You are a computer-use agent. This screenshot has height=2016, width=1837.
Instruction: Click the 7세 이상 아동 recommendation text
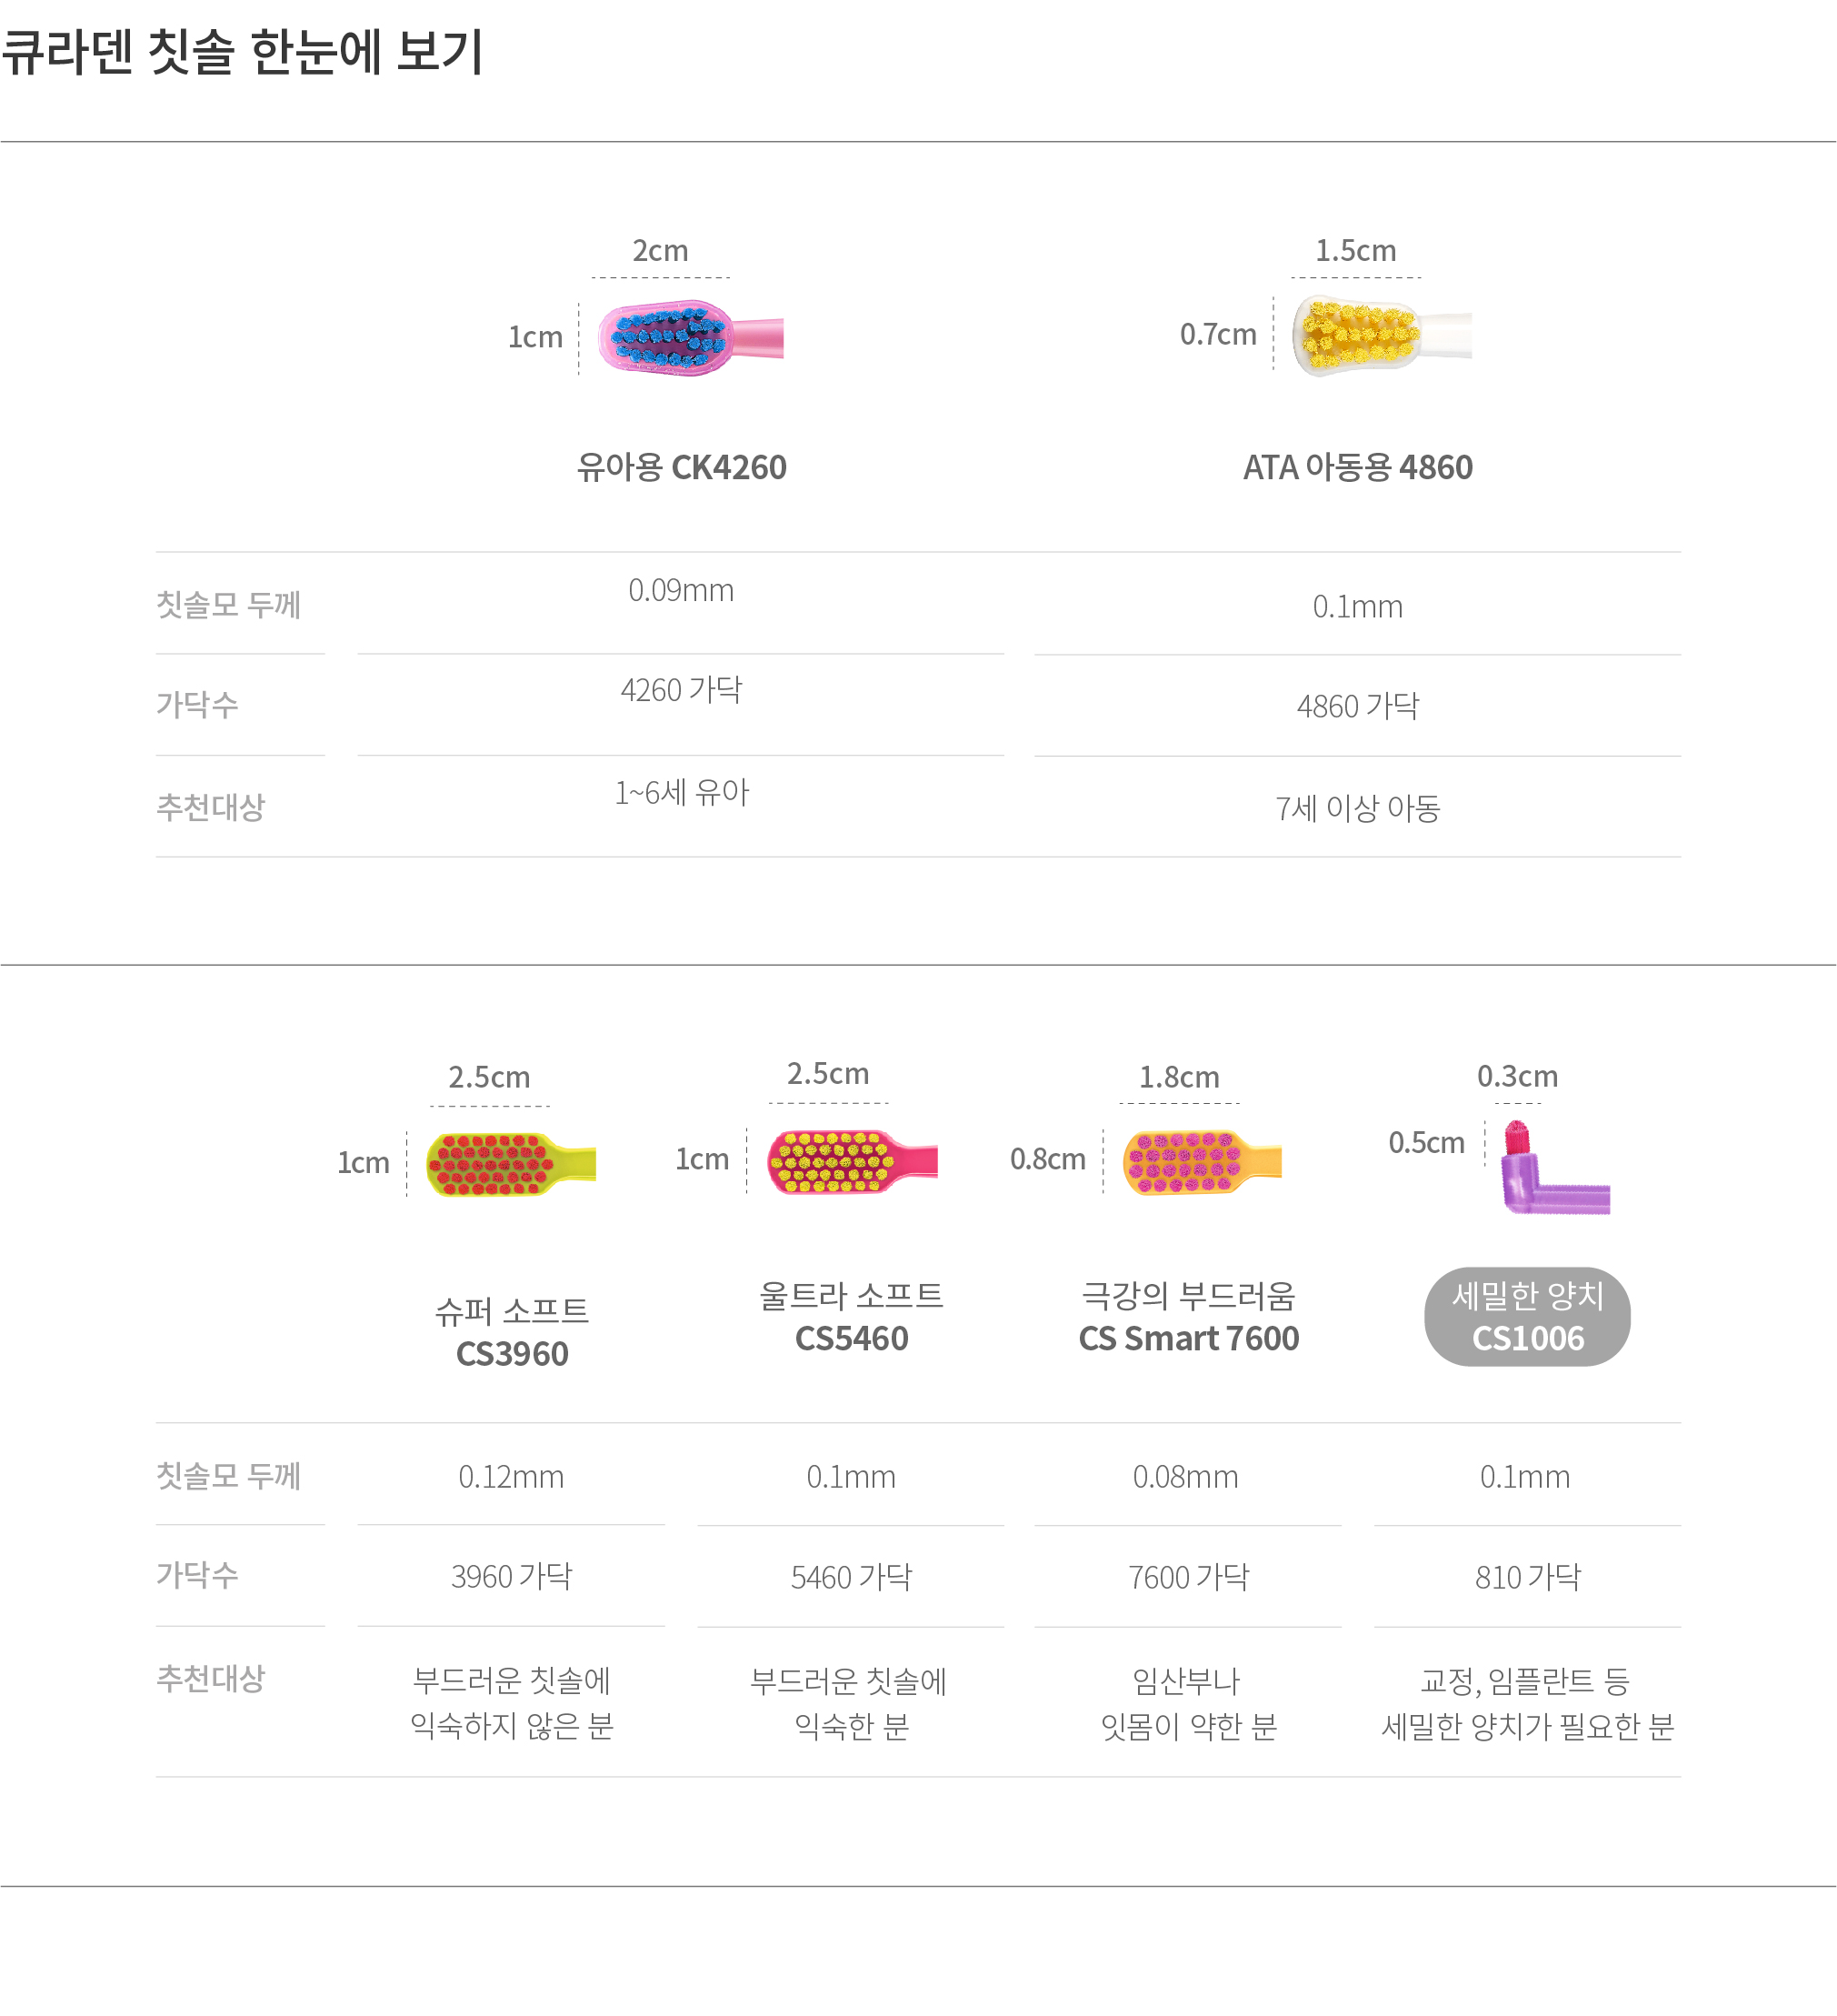[x=1357, y=808]
